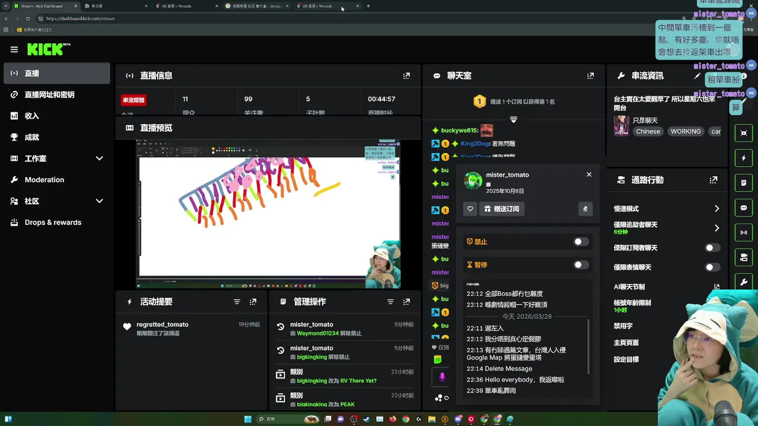Click the wrench icon in right sidebar

(x=744, y=283)
